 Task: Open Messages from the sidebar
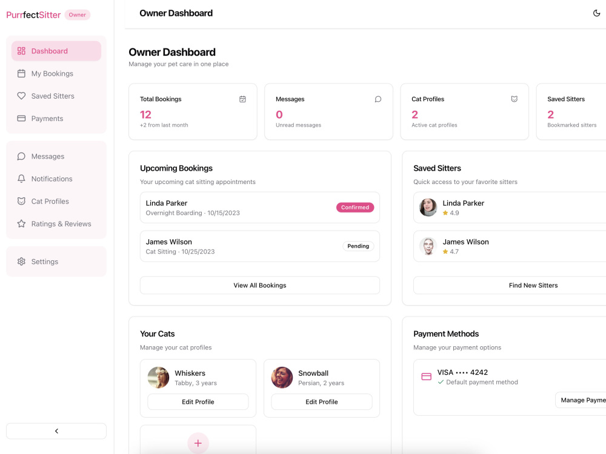tap(56, 156)
